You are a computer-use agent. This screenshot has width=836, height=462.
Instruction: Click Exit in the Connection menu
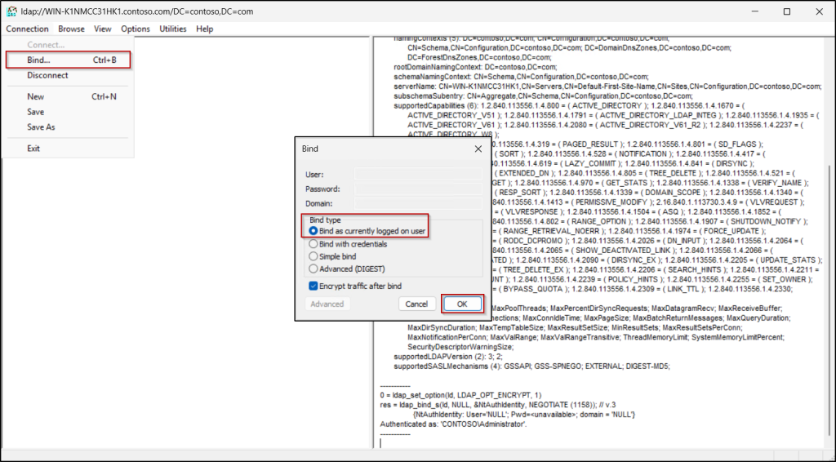tap(33, 149)
